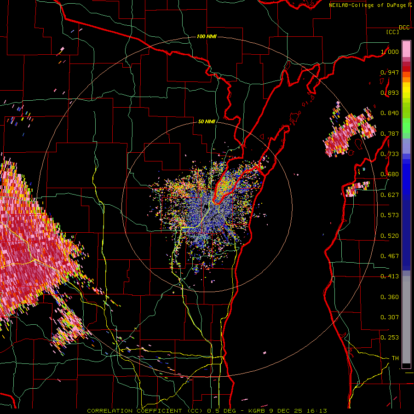Click the 0.520 legend value

pyautogui.click(x=390, y=236)
